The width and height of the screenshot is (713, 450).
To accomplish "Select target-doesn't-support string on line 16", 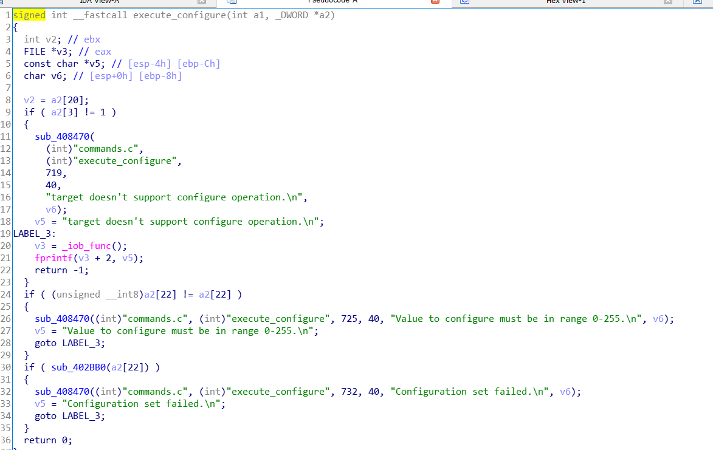I will coord(174,197).
